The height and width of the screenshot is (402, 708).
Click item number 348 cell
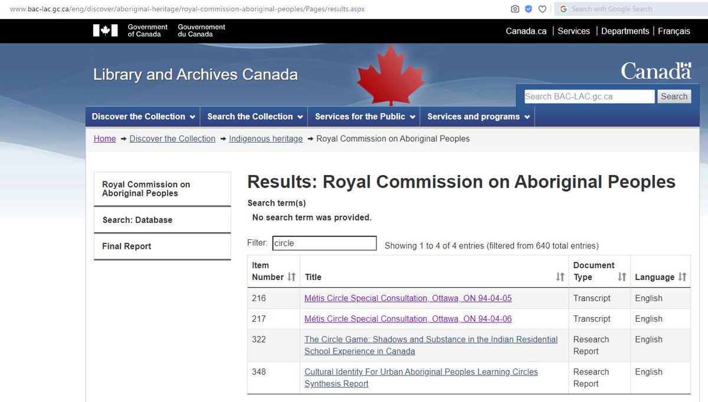click(x=274, y=378)
